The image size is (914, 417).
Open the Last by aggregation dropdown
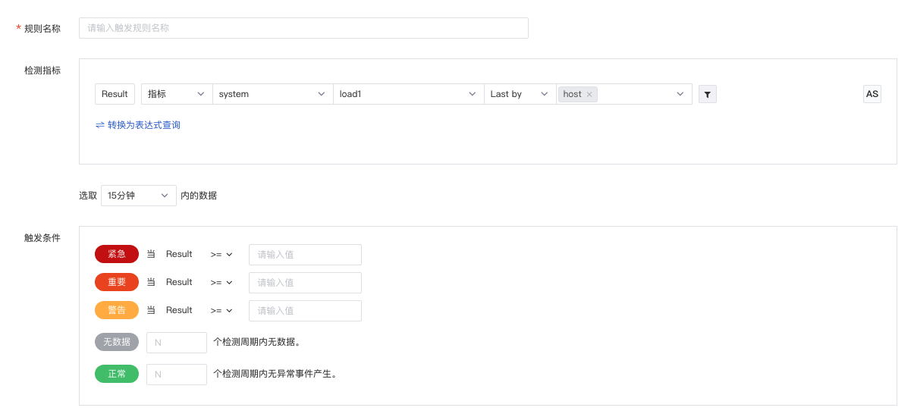[520, 94]
